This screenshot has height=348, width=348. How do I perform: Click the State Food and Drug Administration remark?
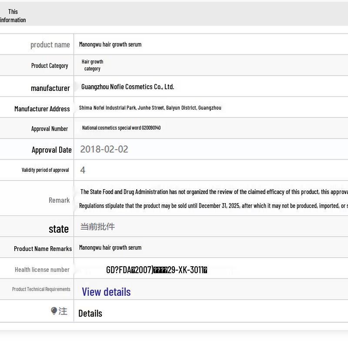pos(213,192)
